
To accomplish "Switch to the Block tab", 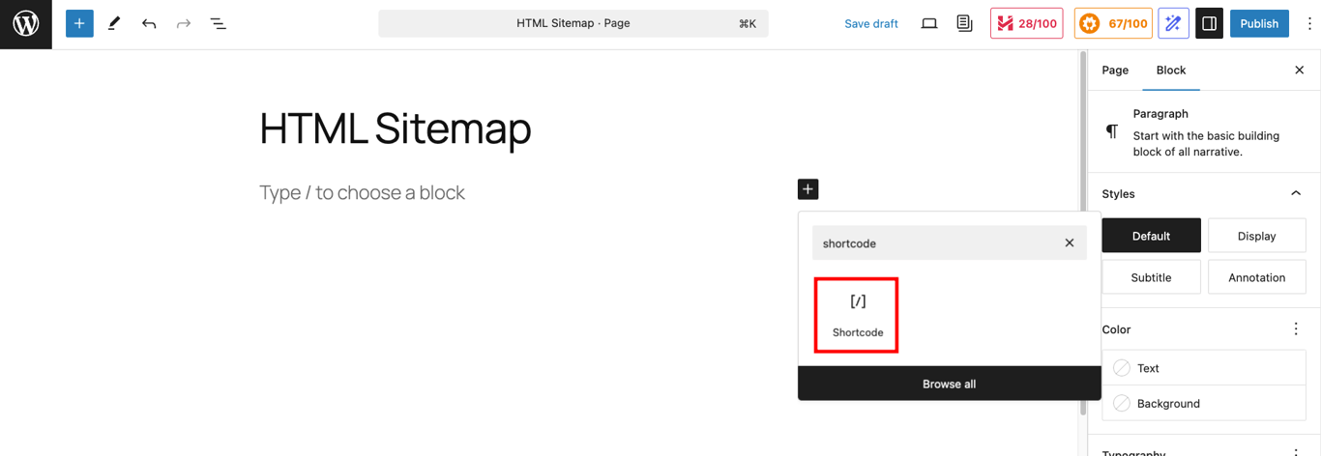I will click(x=1171, y=71).
